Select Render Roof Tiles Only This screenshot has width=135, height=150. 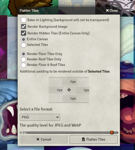pyautogui.click(x=24, y=60)
